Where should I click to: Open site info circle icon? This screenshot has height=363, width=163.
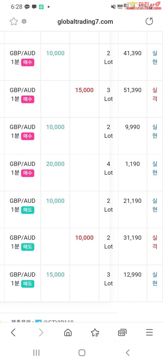pyautogui.click(x=24, y=21)
